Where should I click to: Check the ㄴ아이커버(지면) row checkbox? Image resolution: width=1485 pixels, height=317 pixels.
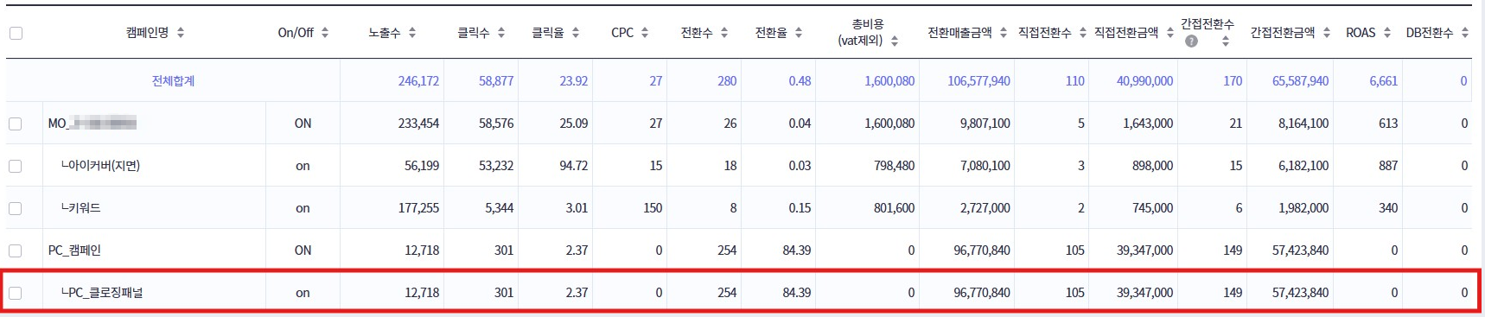pyautogui.click(x=16, y=166)
